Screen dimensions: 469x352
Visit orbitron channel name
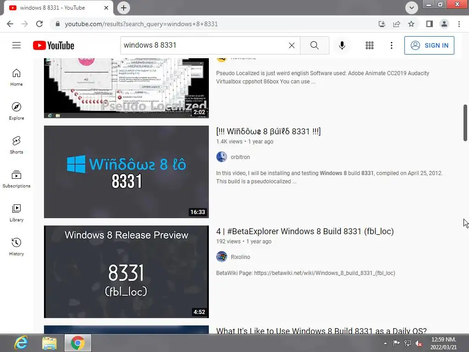coord(240,157)
